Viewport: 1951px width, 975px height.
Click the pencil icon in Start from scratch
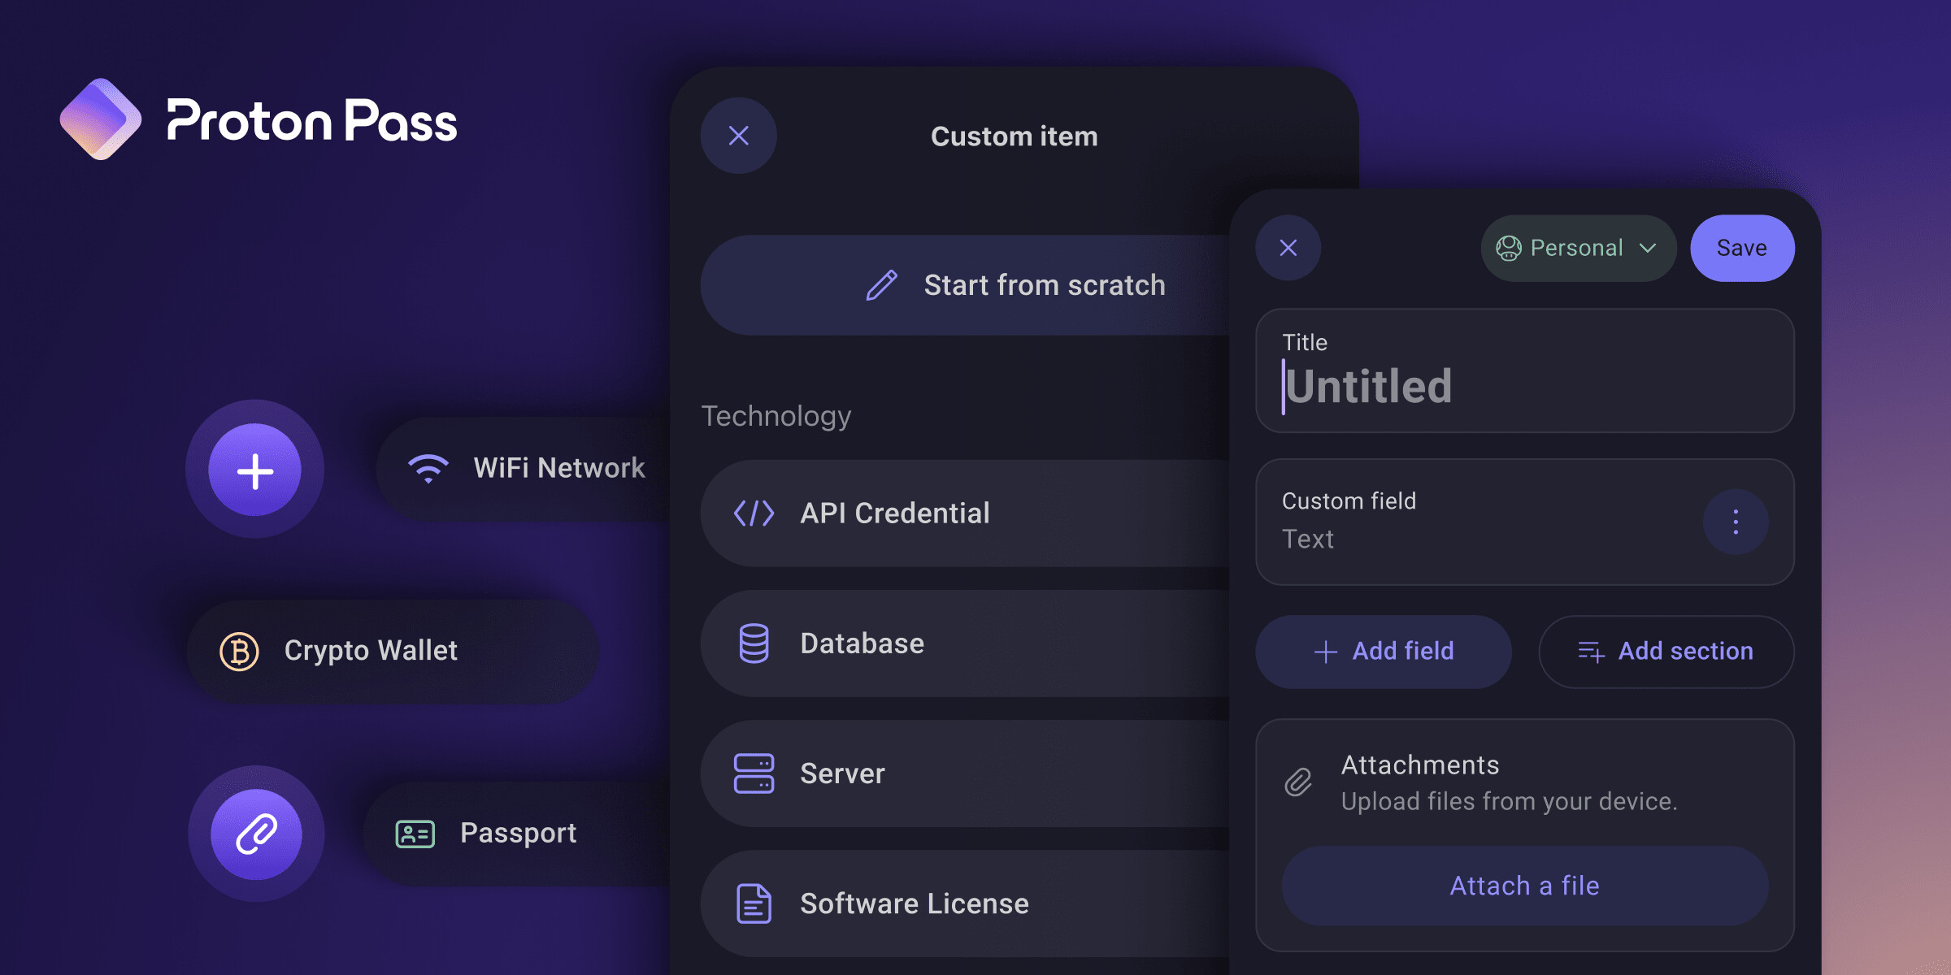(x=882, y=285)
